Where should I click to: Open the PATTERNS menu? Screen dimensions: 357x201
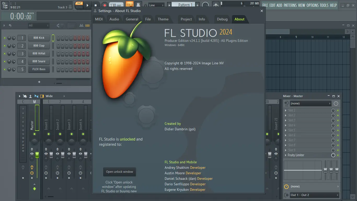(290, 5)
